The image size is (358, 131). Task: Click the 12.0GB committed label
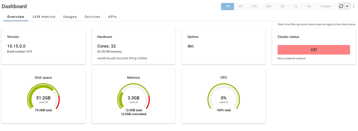134,114
